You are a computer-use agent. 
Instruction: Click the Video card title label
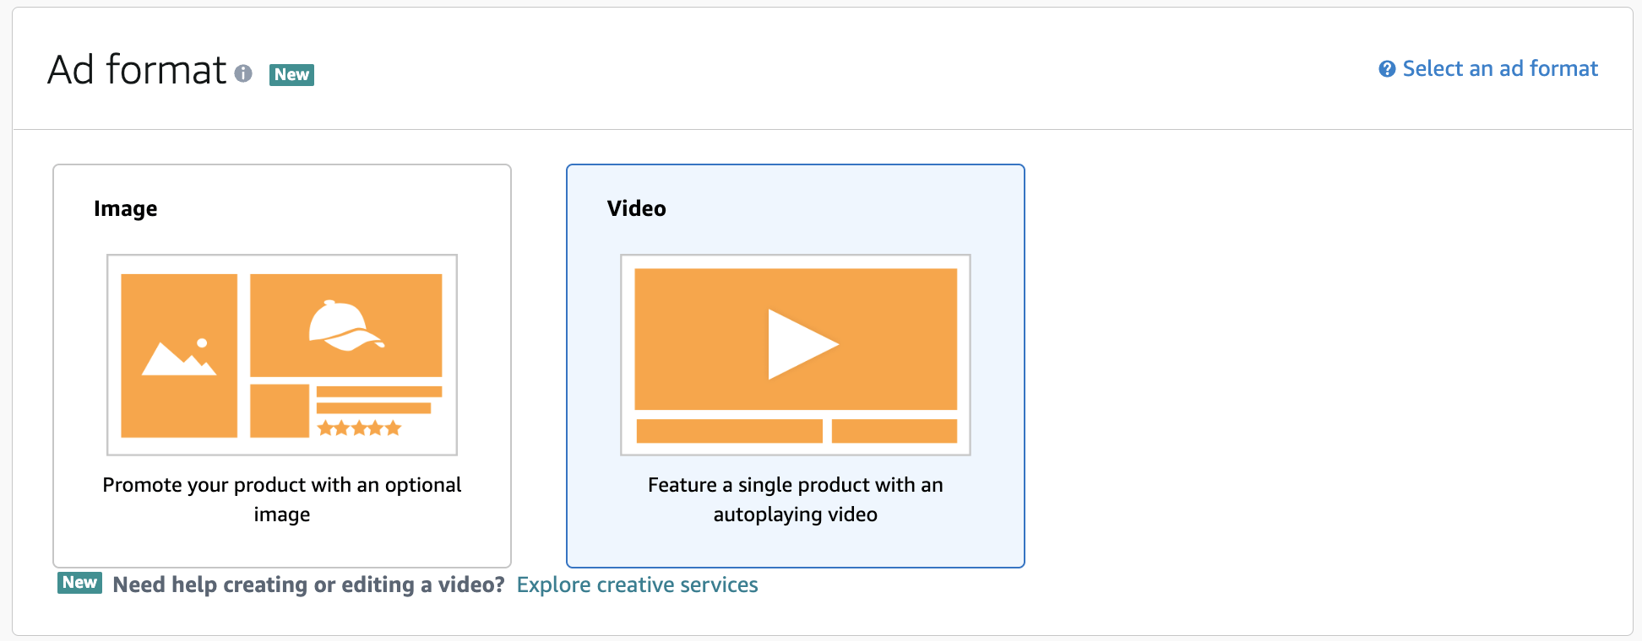point(636,208)
